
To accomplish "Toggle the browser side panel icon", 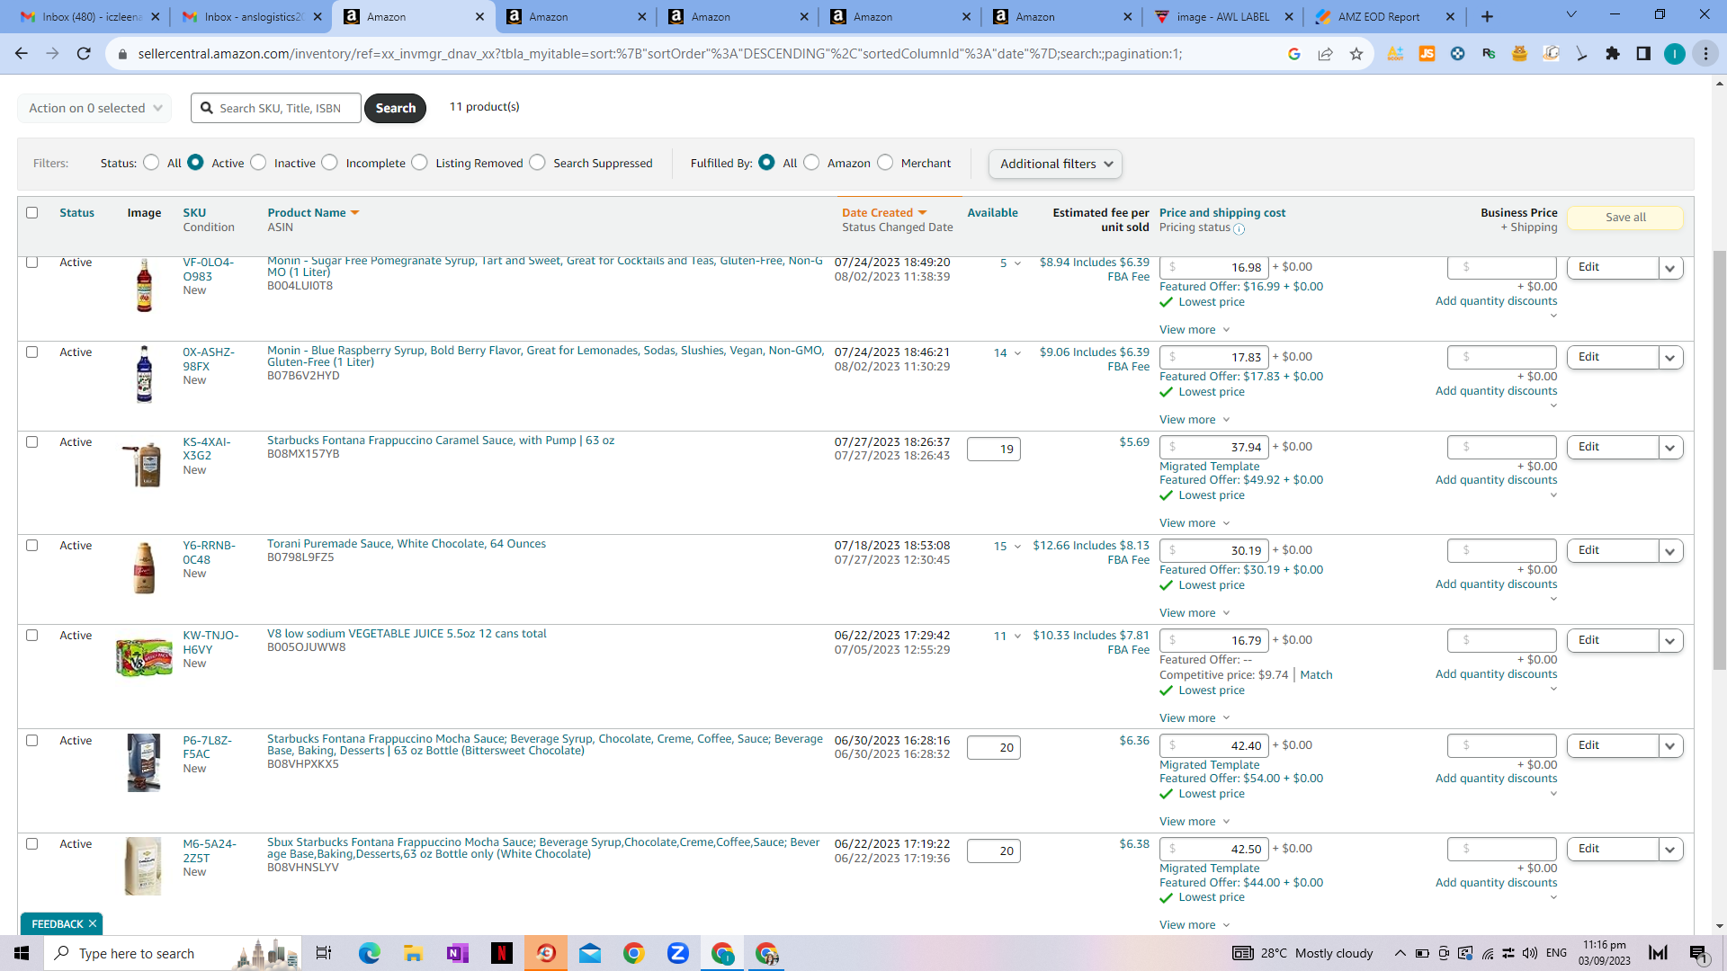I will [x=1643, y=54].
